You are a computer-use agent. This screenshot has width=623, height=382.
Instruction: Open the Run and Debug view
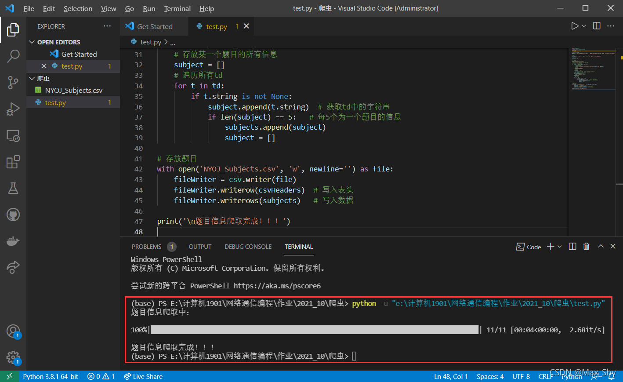(13, 109)
